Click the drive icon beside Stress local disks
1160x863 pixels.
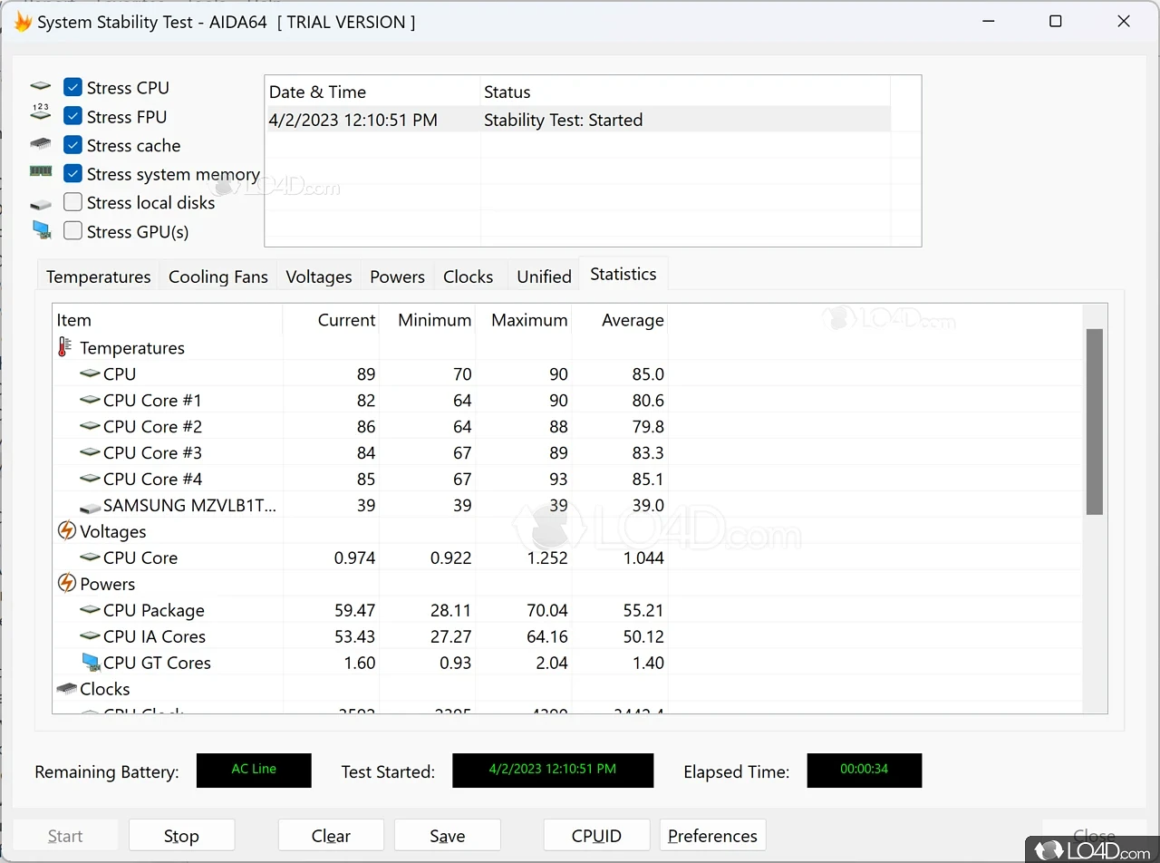[41, 204]
